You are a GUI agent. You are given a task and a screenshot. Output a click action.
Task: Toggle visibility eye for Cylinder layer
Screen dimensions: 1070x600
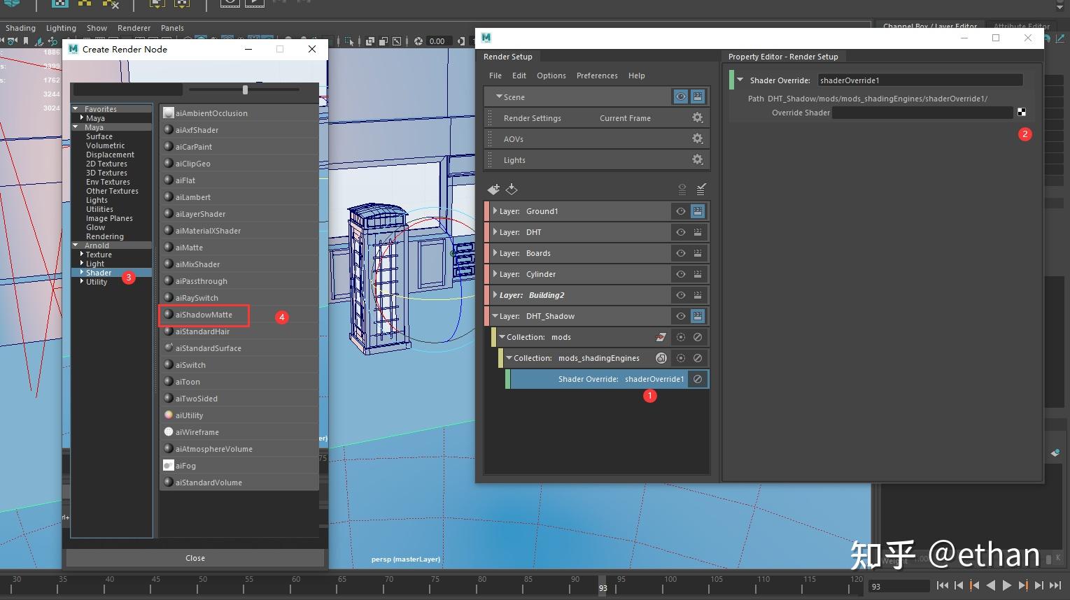point(680,273)
